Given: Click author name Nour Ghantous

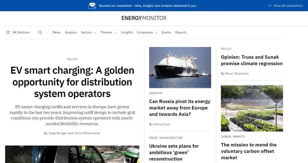Looking at the screenshot, I should (237, 74).
